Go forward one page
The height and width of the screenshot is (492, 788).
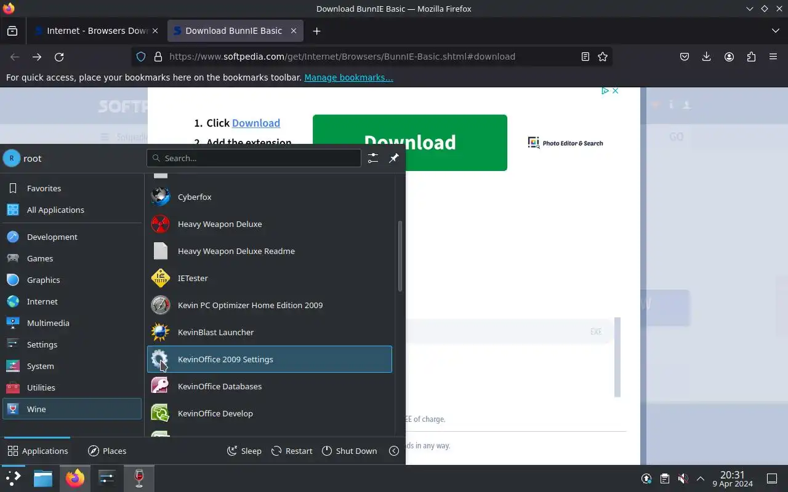[x=37, y=57]
